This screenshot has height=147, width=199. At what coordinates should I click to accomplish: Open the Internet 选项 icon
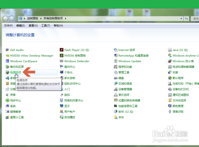pos(116,50)
